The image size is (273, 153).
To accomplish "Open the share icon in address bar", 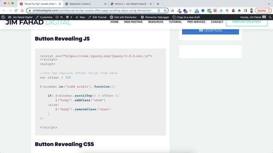I will click(159, 11).
